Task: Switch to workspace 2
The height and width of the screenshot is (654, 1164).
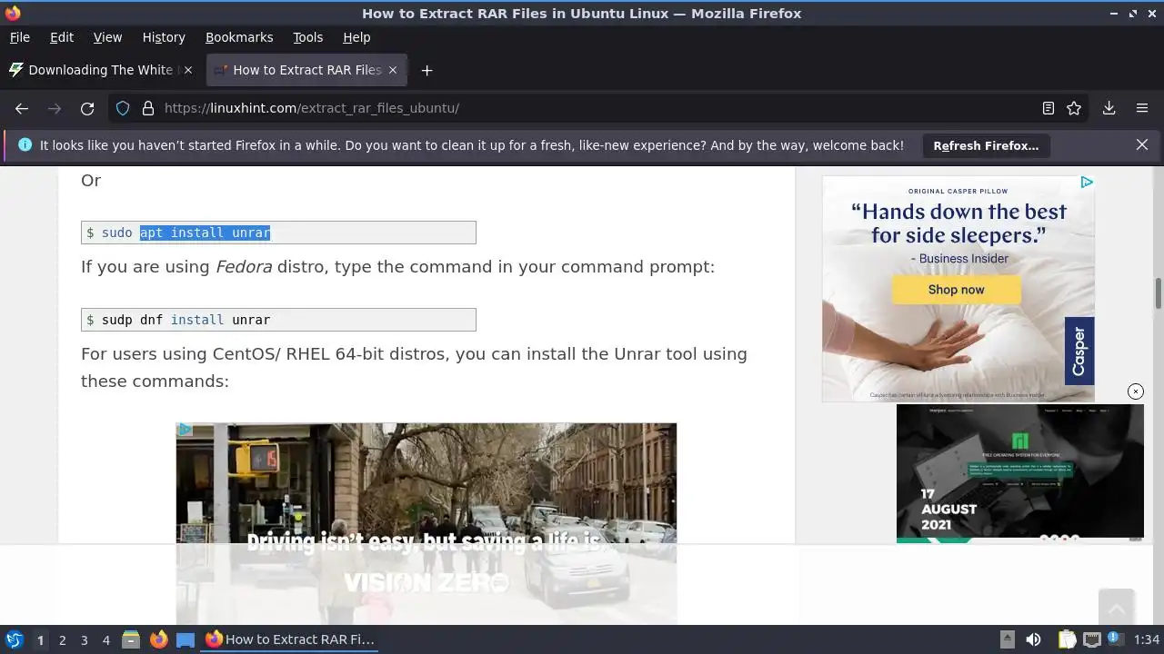Action: [62, 640]
